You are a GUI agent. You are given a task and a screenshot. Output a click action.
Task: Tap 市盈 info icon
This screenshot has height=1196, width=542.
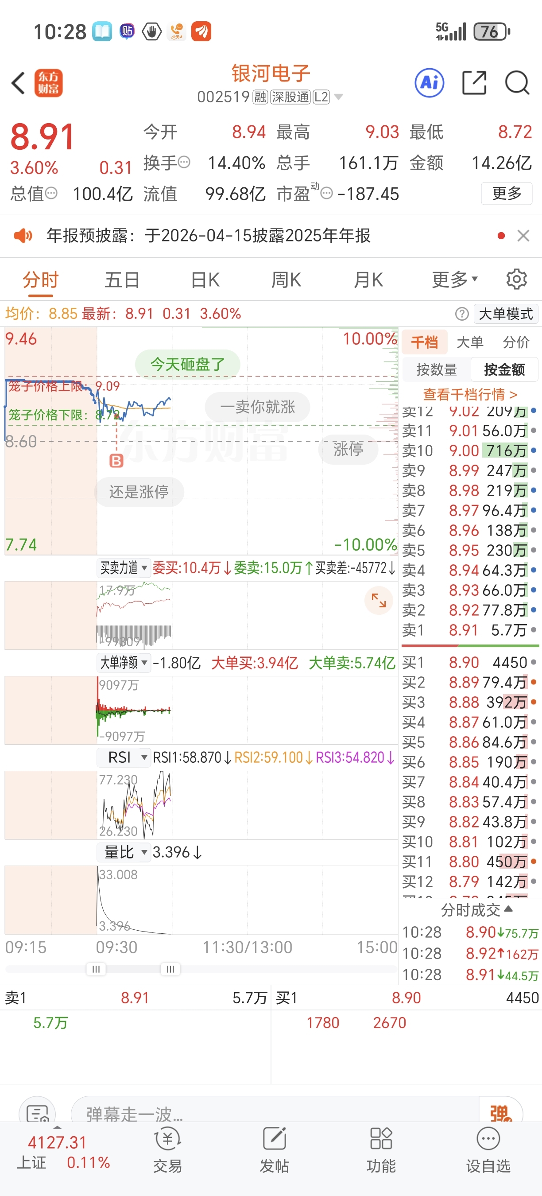click(327, 193)
